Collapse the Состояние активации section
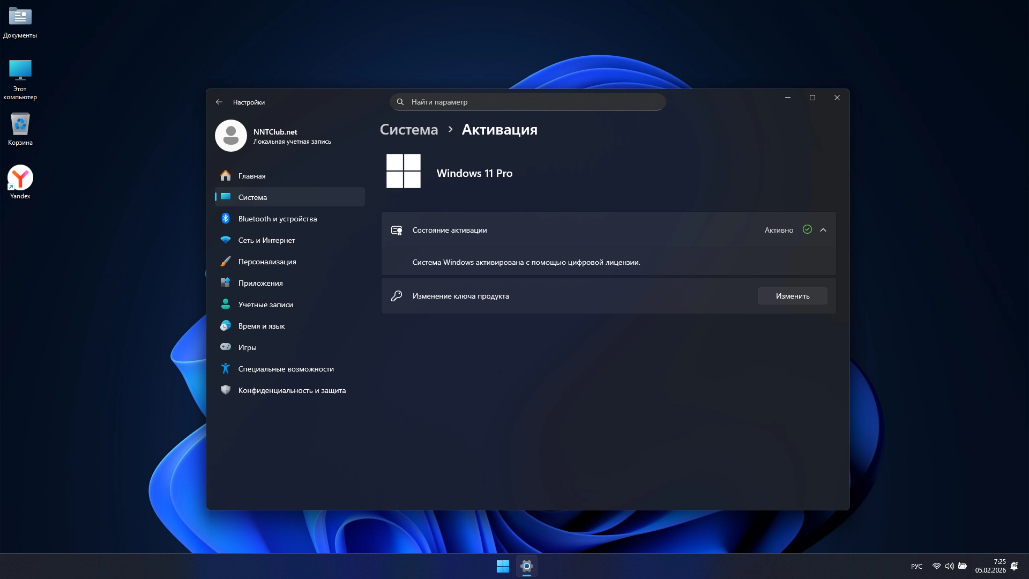Viewport: 1029px width, 579px height. pyautogui.click(x=823, y=230)
